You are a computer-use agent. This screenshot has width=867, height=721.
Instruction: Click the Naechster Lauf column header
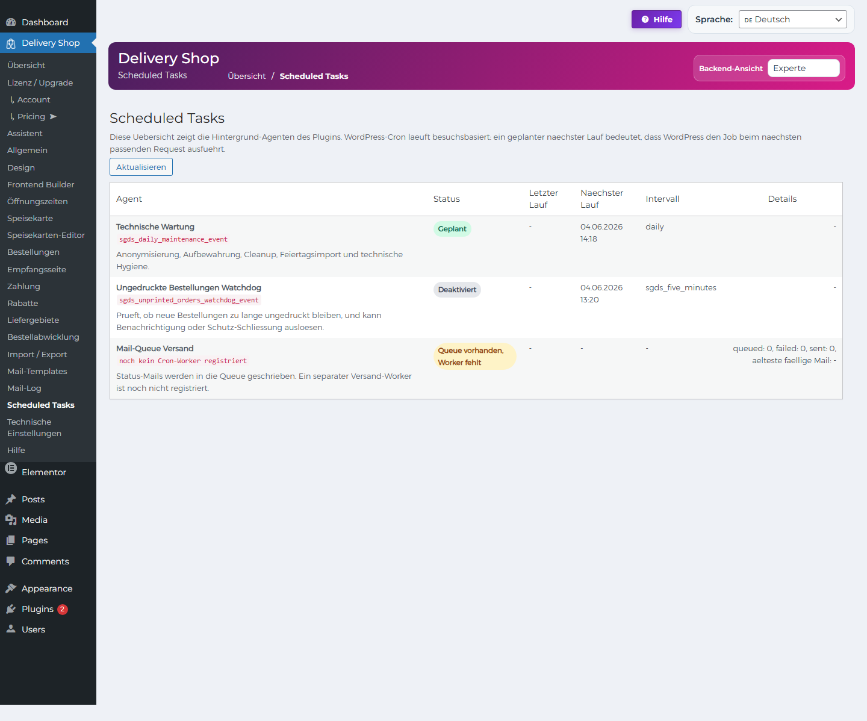pos(601,199)
